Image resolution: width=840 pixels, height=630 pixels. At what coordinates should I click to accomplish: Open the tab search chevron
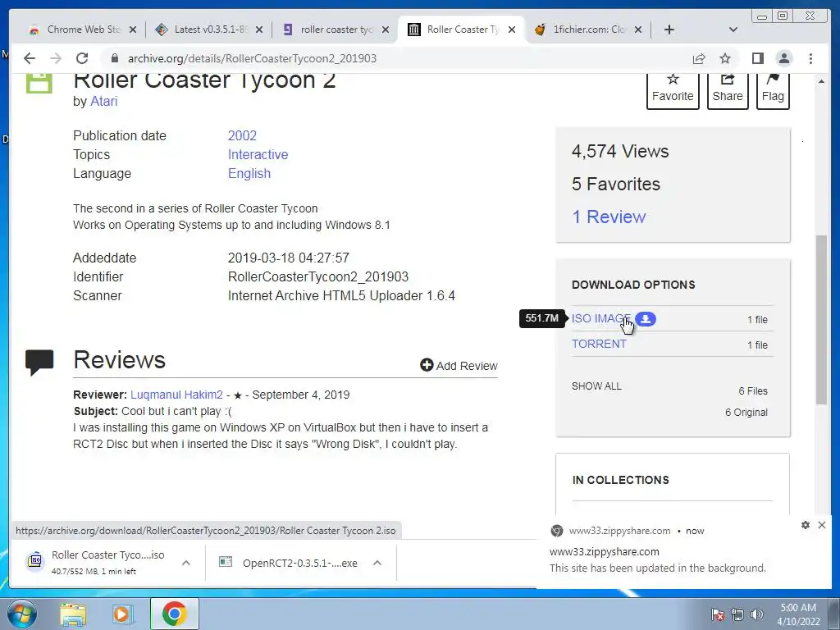(x=733, y=30)
